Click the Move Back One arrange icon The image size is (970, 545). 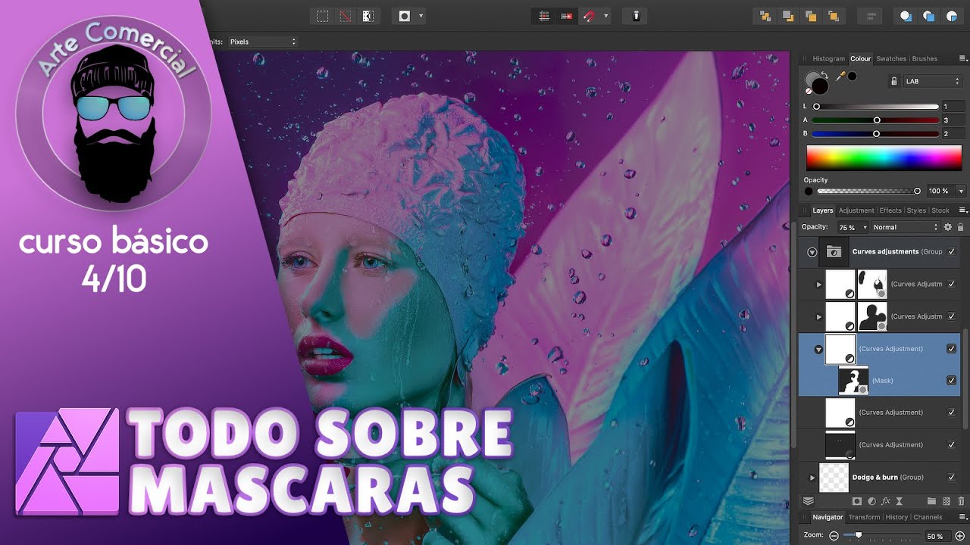click(x=788, y=16)
